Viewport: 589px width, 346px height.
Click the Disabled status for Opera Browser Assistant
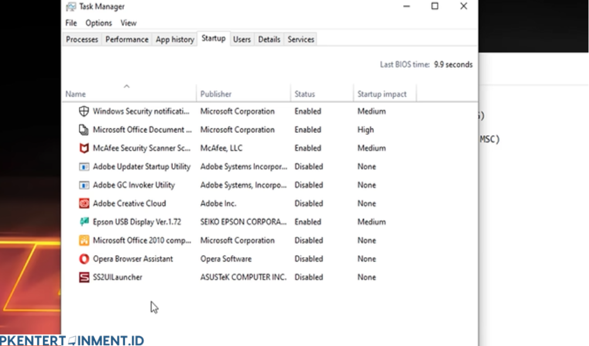[x=309, y=259]
